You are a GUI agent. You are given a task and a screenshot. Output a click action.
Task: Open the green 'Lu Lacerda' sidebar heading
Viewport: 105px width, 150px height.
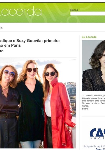tap(89, 37)
